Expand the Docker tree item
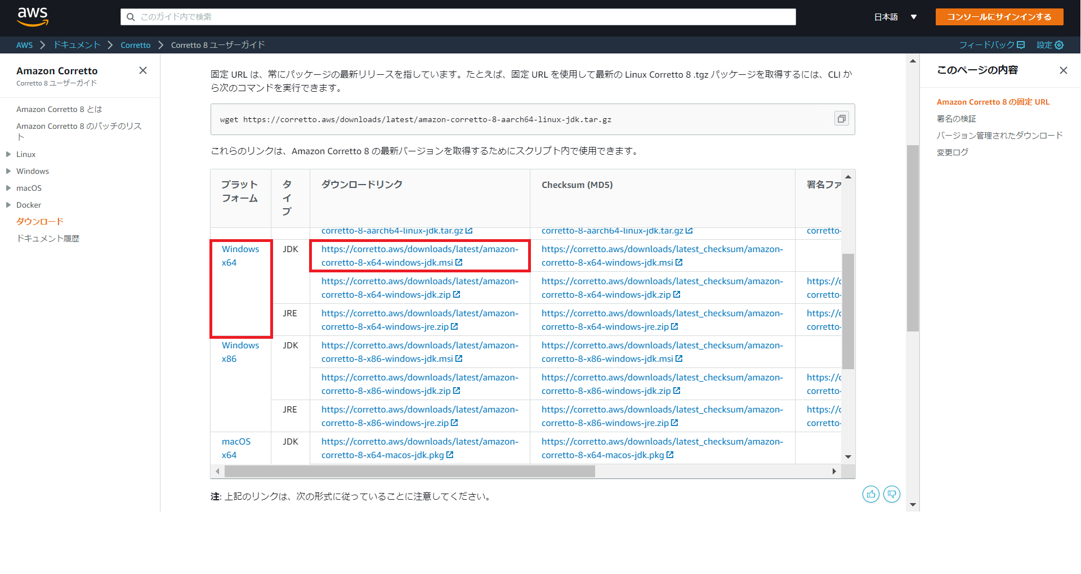Viewport: 1081px width, 574px height. coord(8,205)
